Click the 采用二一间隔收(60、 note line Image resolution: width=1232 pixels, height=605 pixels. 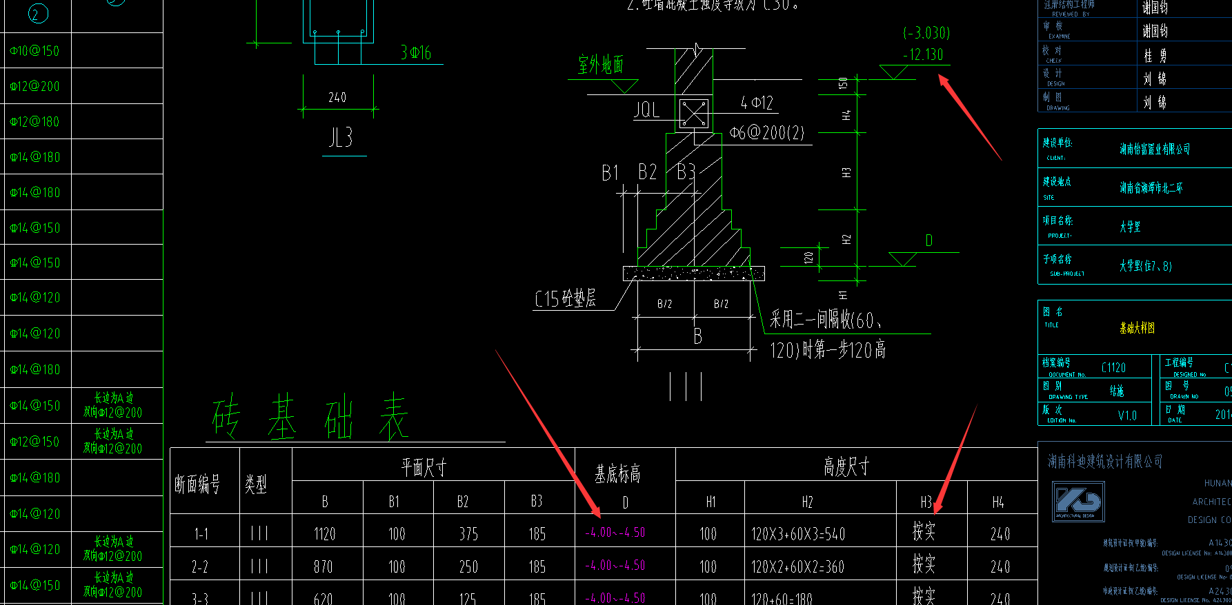pos(826,320)
